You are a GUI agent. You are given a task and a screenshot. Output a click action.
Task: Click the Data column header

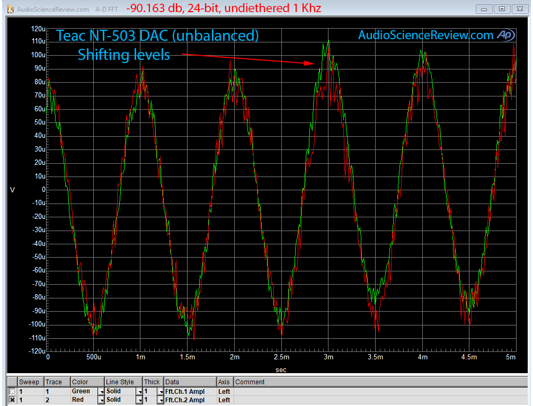[190, 382]
